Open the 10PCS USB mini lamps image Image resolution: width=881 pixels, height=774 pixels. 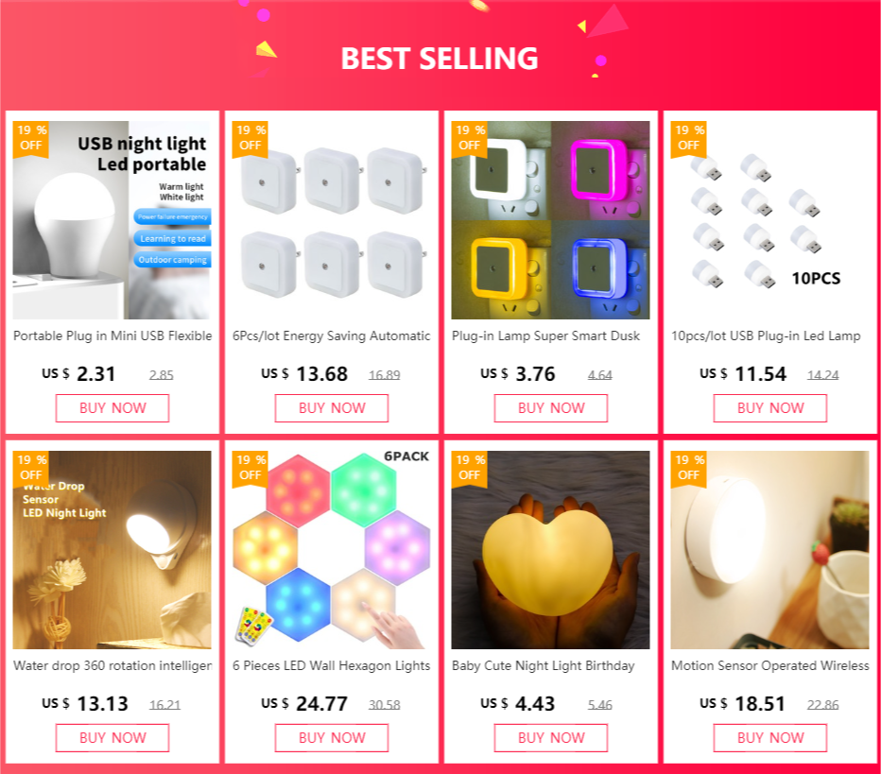769,220
